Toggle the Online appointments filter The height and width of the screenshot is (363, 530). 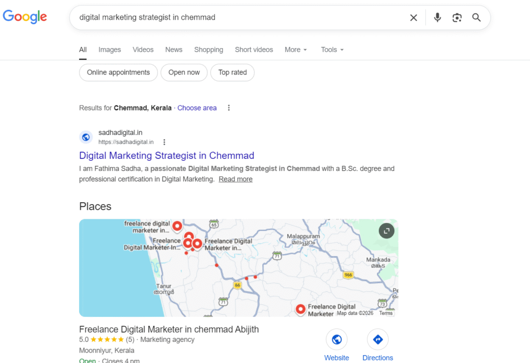[x=118, y=72]
